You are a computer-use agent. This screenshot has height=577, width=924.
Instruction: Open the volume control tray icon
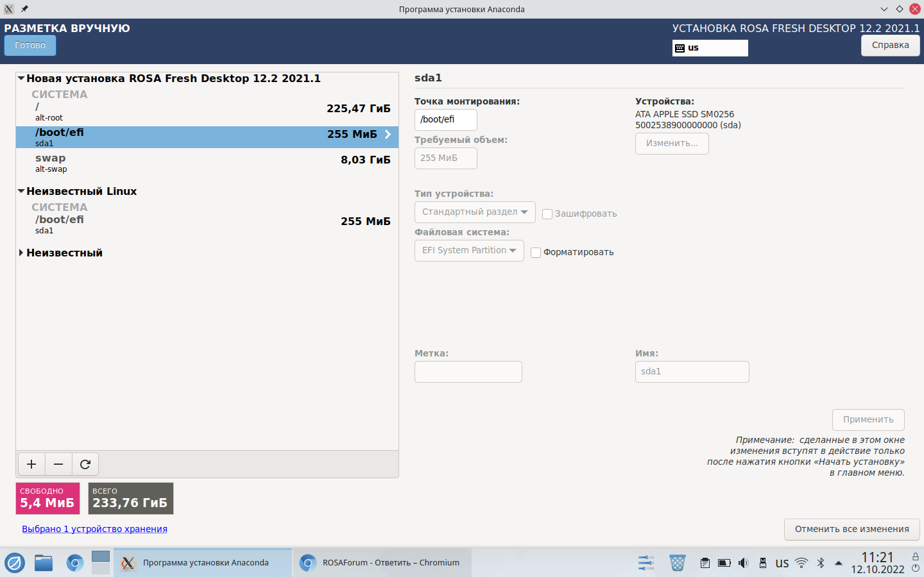click(x=743, y=563)
